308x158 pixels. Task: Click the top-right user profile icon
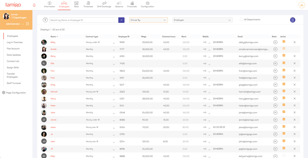pos(301,5)
